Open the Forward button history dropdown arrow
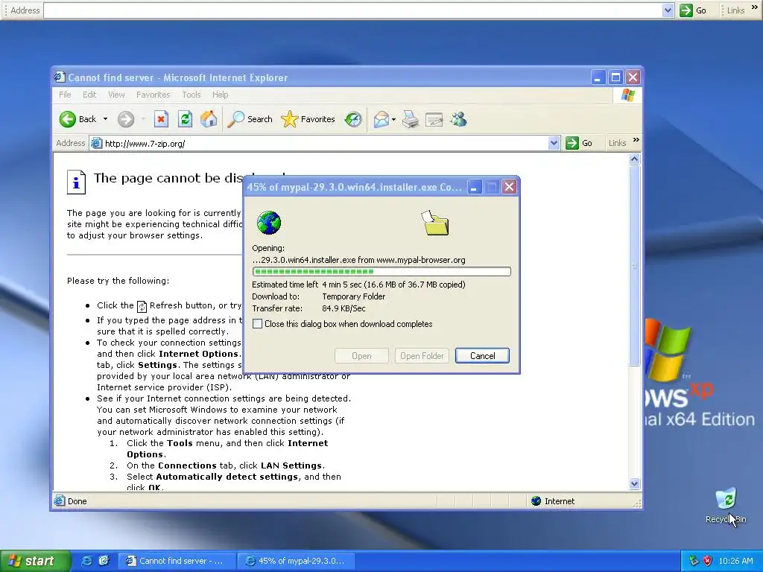The image size is (763, 572). pos(143,119)
